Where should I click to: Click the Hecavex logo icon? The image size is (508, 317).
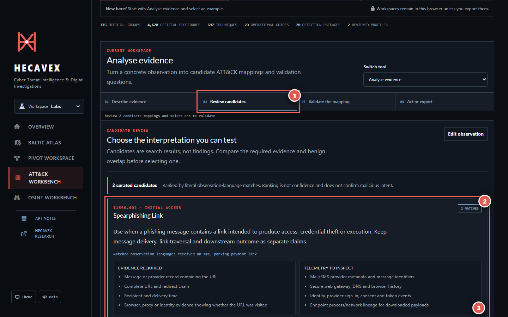(x=27, y=42)
